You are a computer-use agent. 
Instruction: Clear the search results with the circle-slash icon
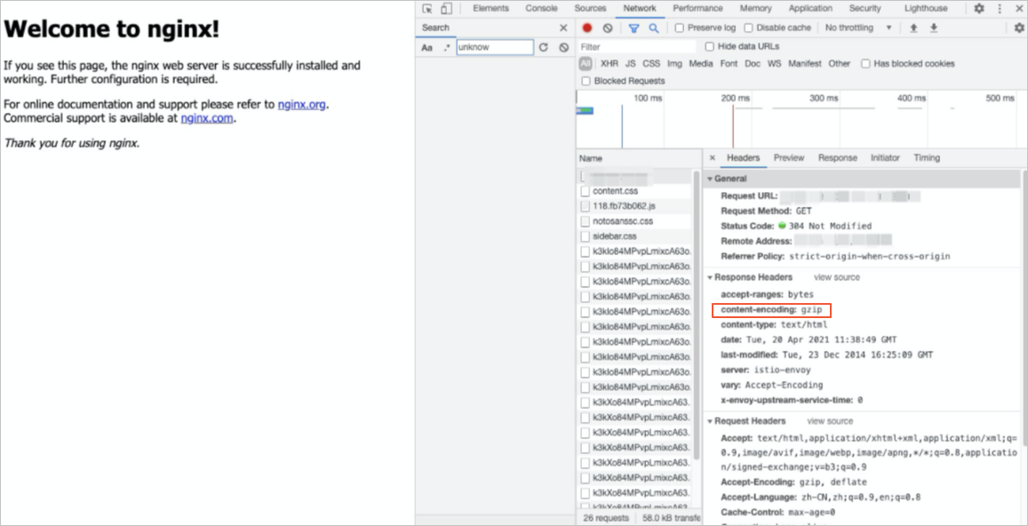(564, 47)
